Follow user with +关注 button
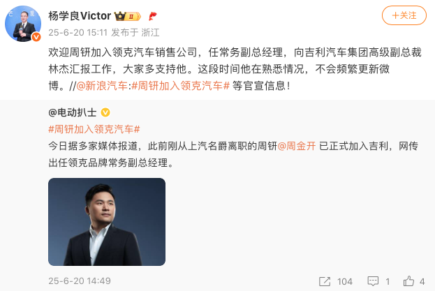 404,15
